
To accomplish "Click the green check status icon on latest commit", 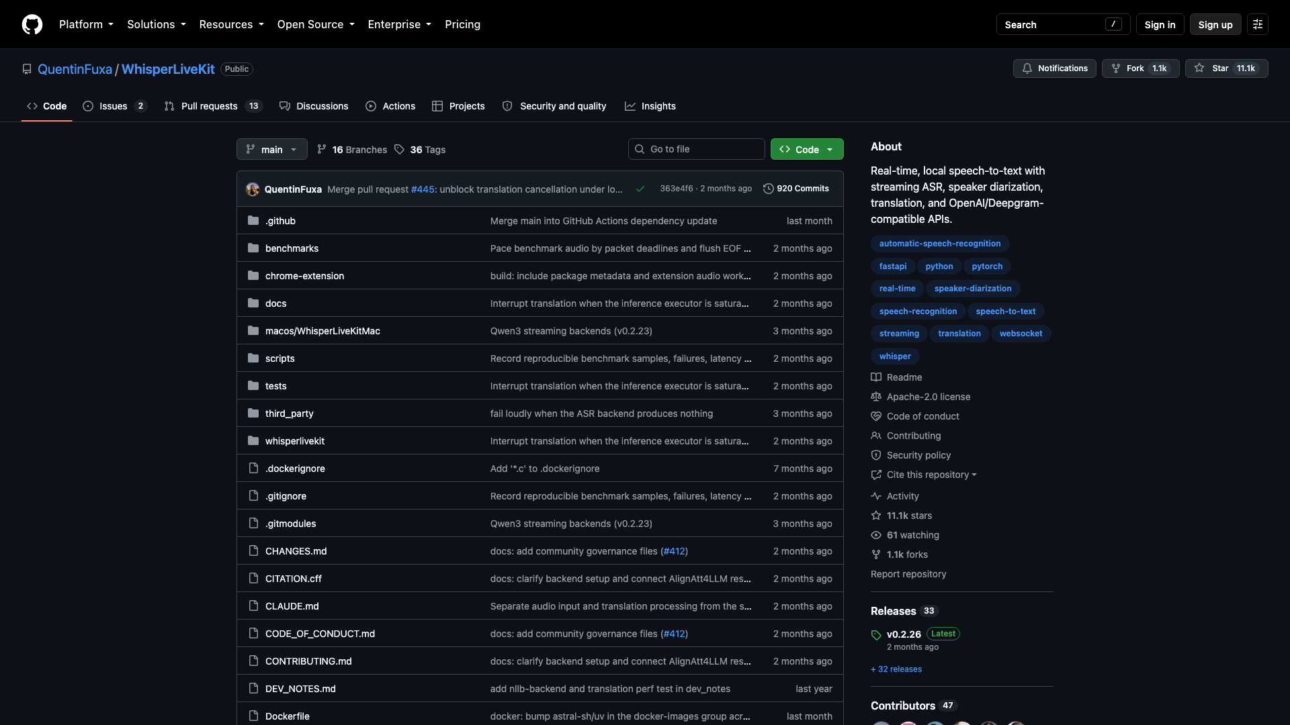I will pos(640,189).
